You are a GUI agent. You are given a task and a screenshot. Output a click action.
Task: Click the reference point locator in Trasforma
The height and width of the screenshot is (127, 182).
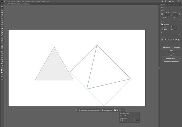point(162,14)
